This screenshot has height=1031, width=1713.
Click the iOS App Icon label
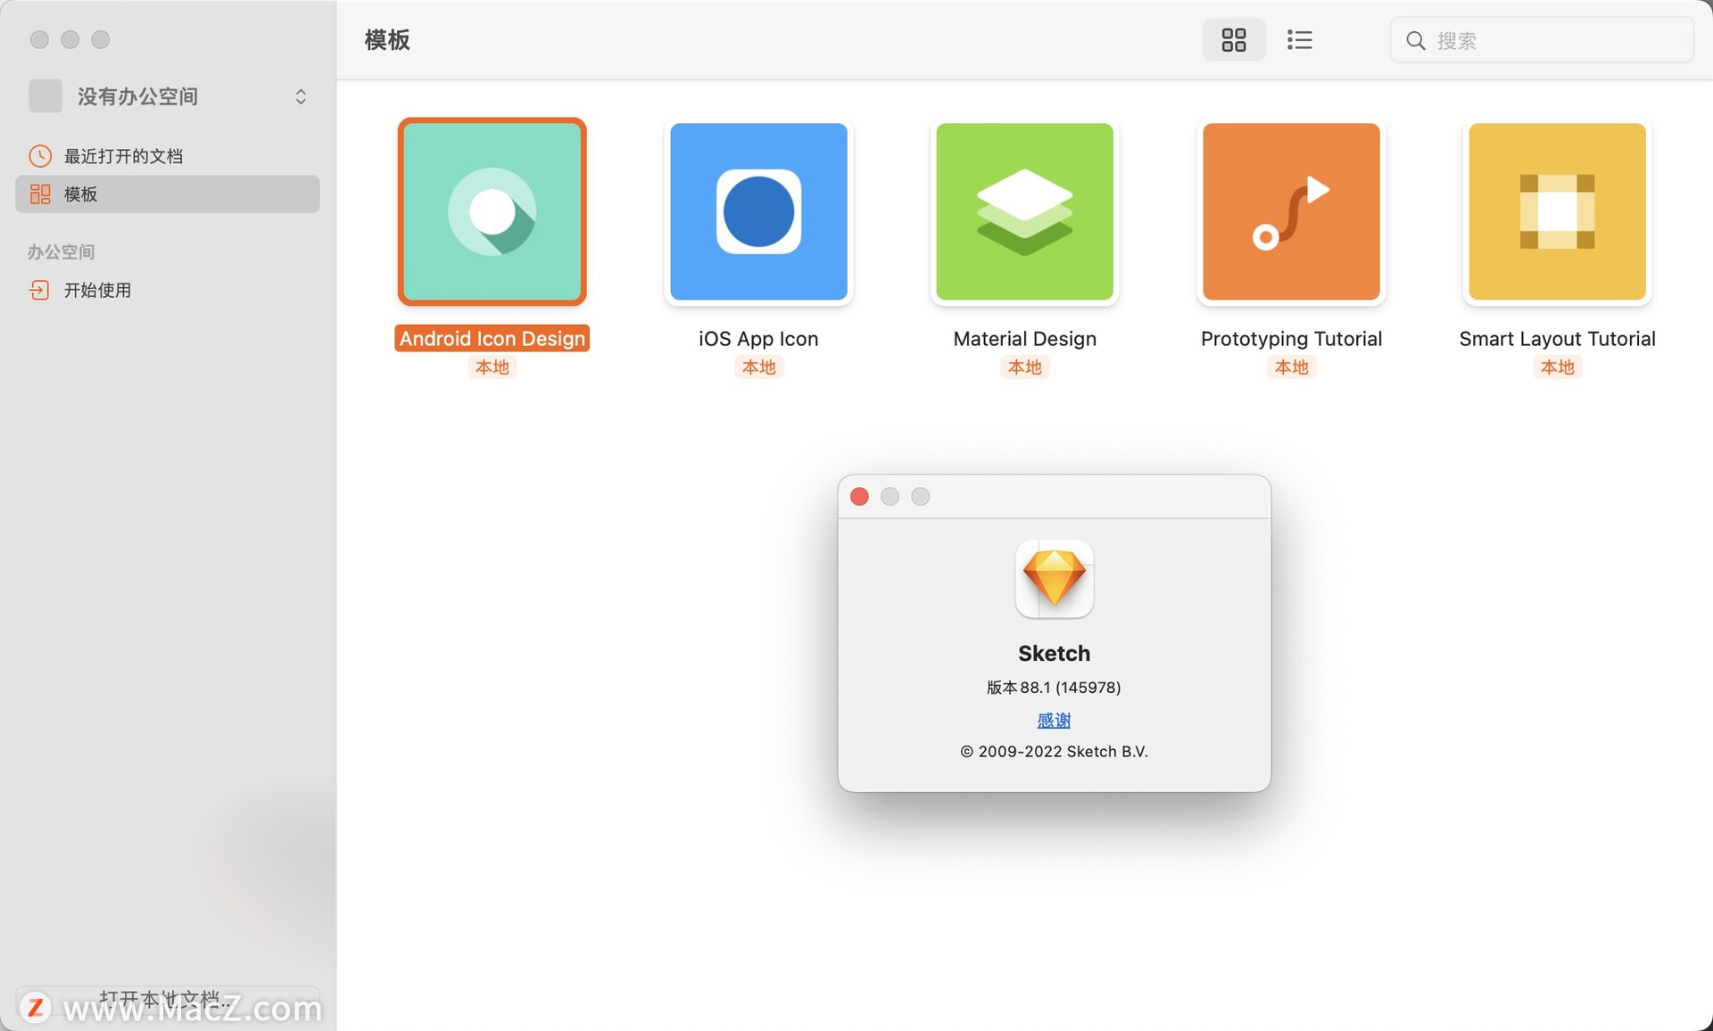tap(758, 339)
